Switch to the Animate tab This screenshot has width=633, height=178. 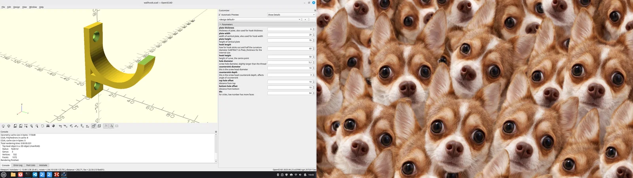[x=43, y=165]
